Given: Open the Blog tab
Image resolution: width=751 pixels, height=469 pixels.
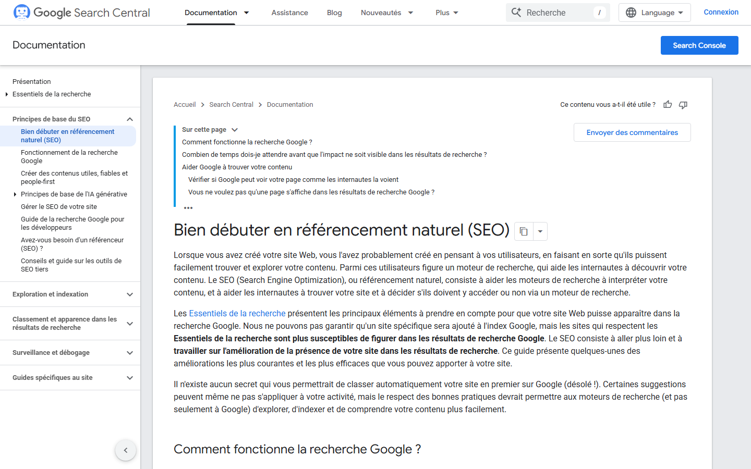Looking at the screenshot, I should point(334,13).
